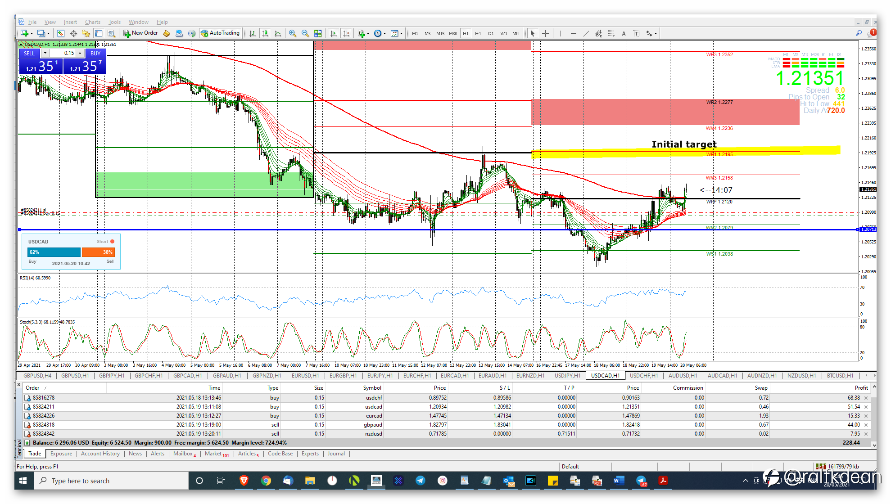Open the File menu
The width and height of the screenshot is (891, 504).
pos(32,22)
